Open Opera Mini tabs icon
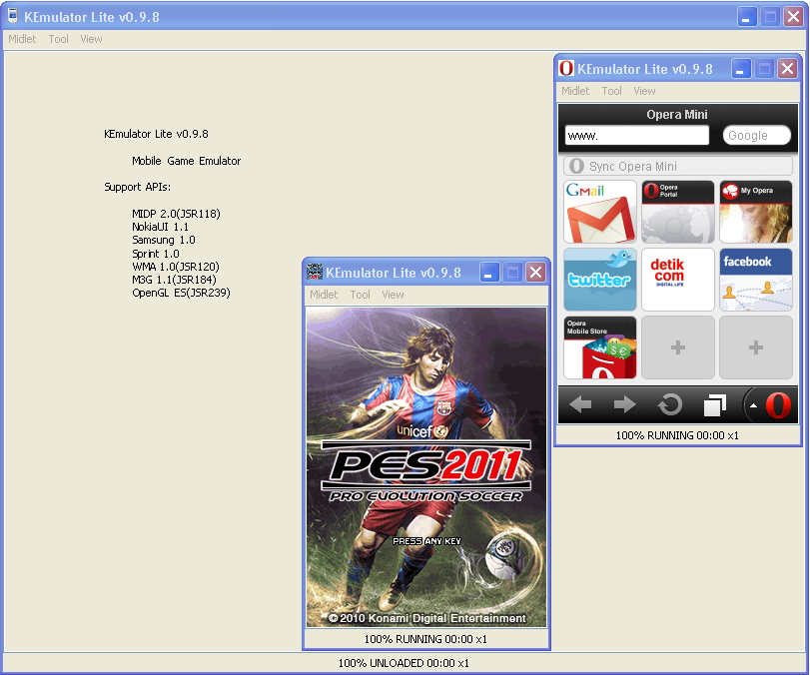The image size is (810, 675). 715,404
